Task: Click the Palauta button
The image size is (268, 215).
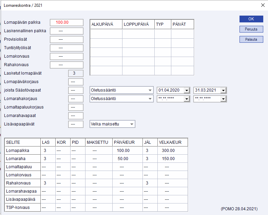Action: click(x=251, y=39)
